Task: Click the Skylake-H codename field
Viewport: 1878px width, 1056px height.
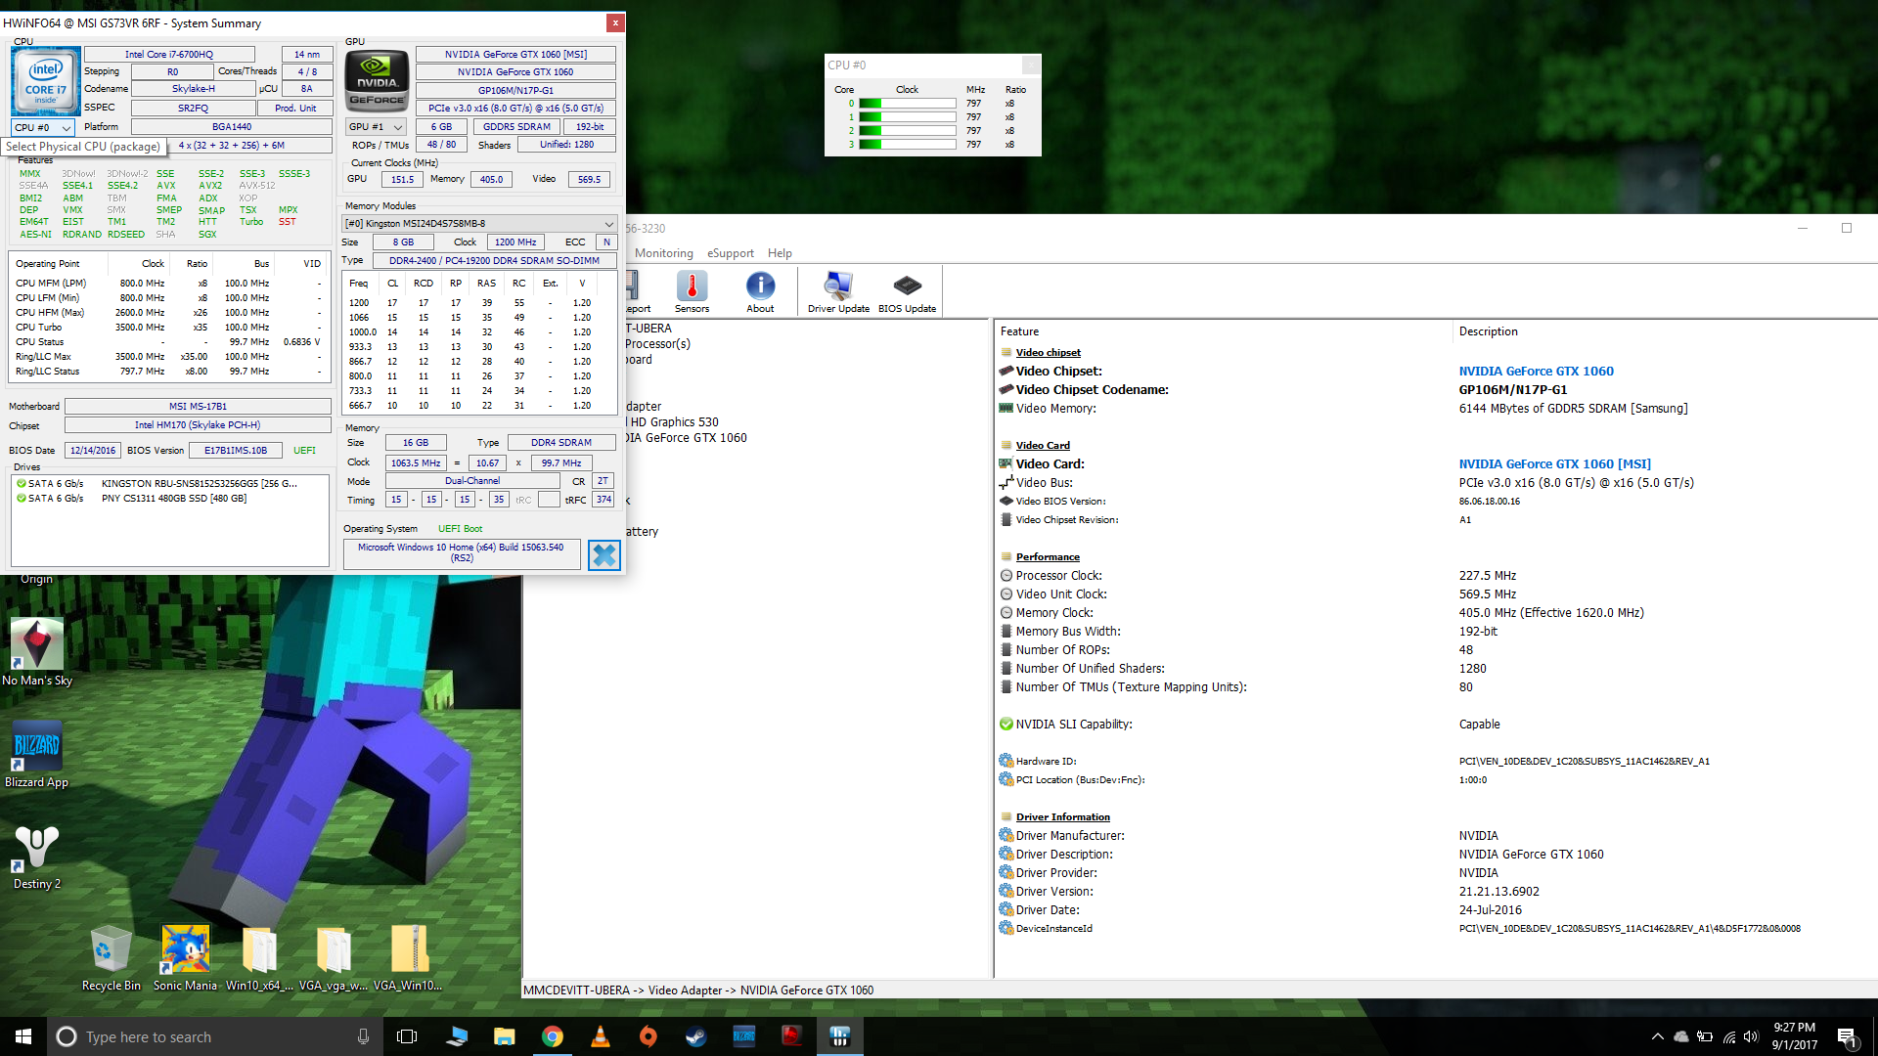Action: click(194, 89)
